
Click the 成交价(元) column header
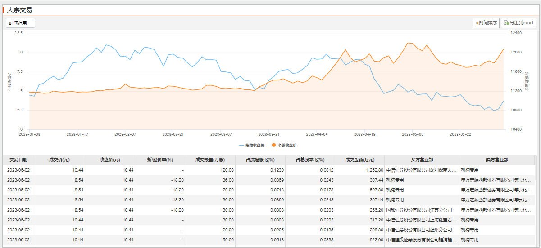click(x=59, y=160)
